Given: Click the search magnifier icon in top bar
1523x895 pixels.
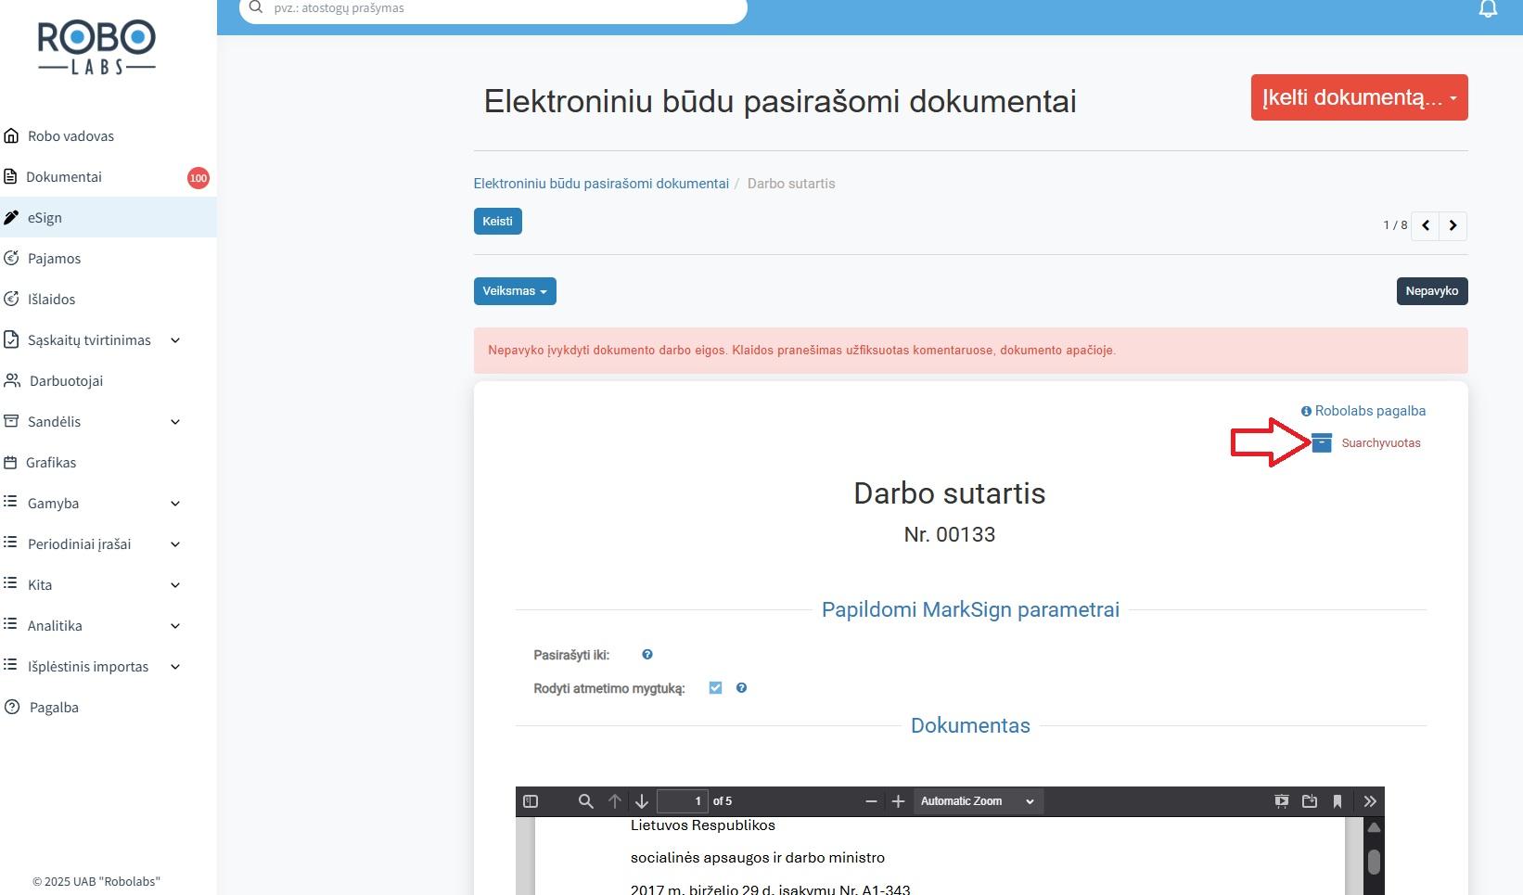Looking at the screenshot, I should pyautogui.click(x=257, y=7).
